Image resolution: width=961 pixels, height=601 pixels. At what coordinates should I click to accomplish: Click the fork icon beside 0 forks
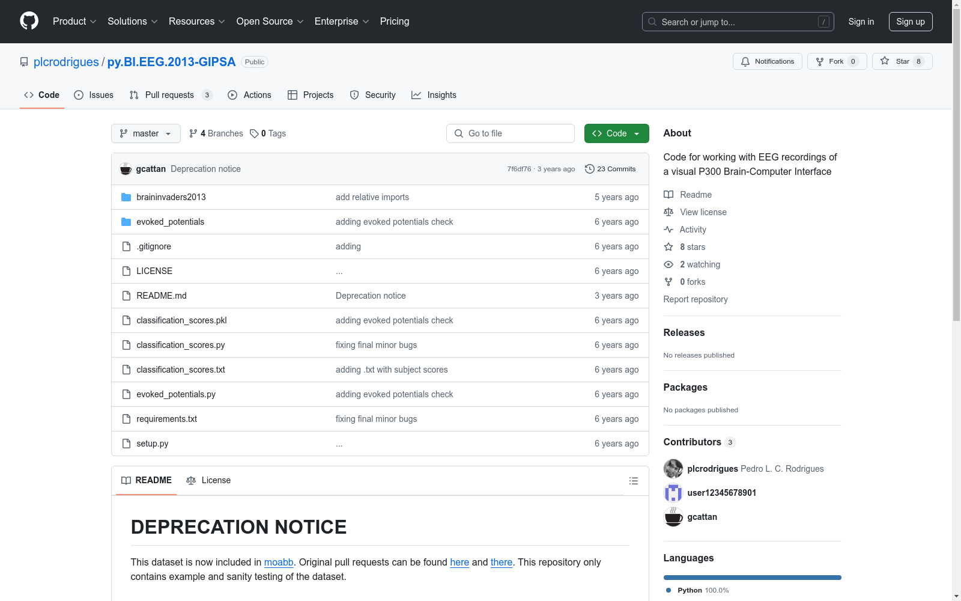[668, 282]
